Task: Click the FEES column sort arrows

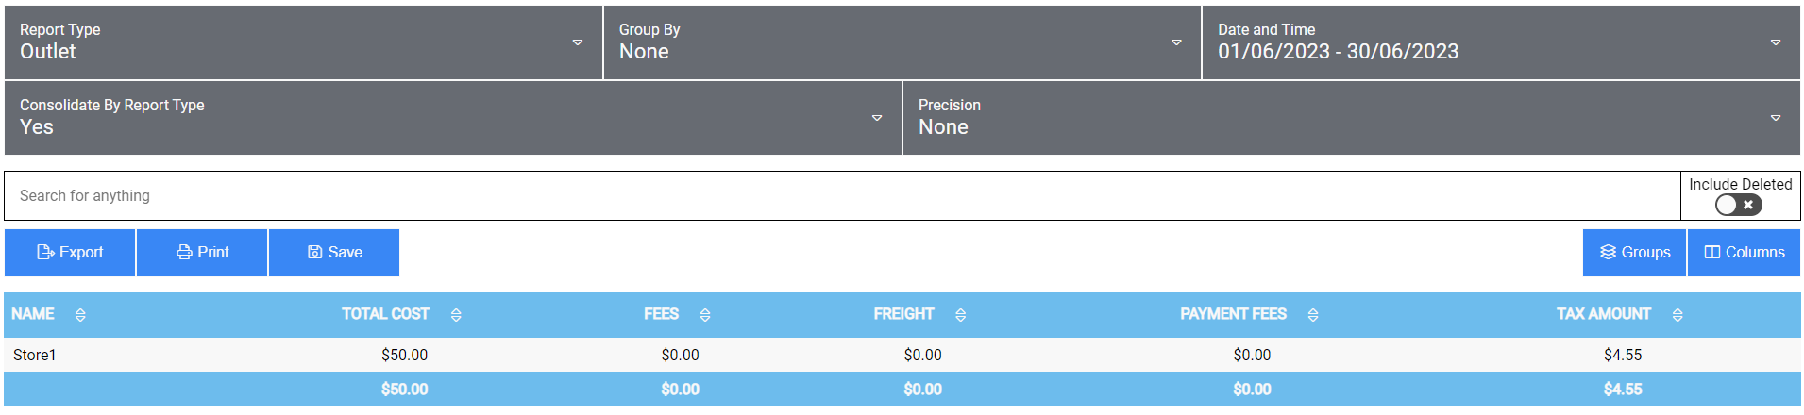Action: pyautogui.click(x=705, y=315)
